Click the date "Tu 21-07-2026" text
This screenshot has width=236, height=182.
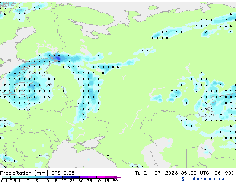coord(156,173)
